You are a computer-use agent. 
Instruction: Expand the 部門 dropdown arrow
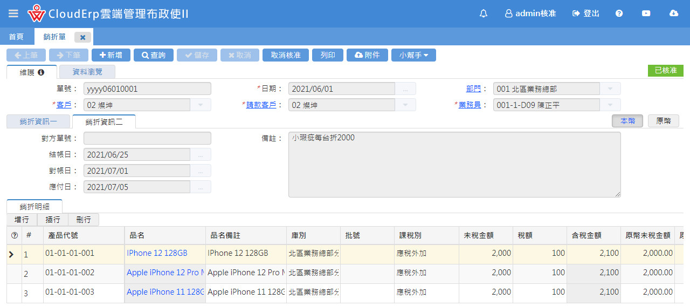610,89
